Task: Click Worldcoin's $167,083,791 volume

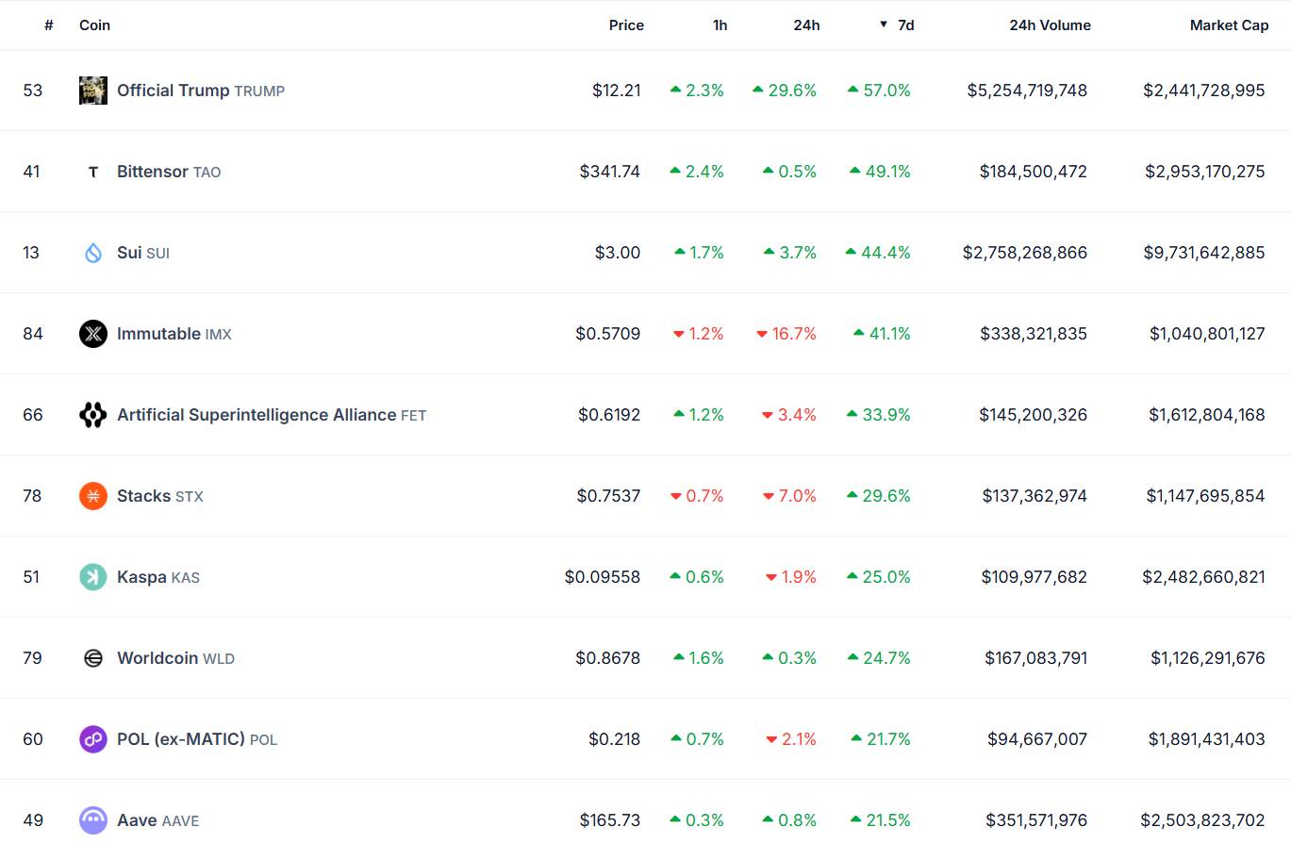Action: [1036, 658]
